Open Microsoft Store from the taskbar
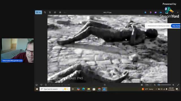 pyautogui.click(x=94, y=89)
